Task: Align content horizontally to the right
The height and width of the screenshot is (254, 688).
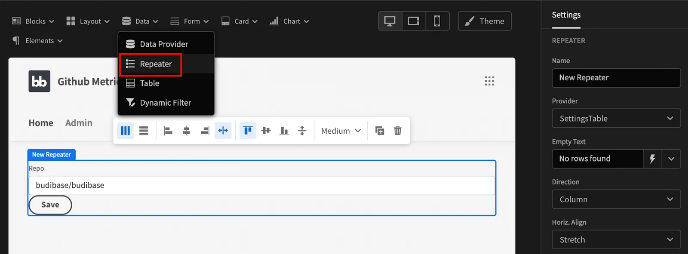Action: click(x=205, y=131)
